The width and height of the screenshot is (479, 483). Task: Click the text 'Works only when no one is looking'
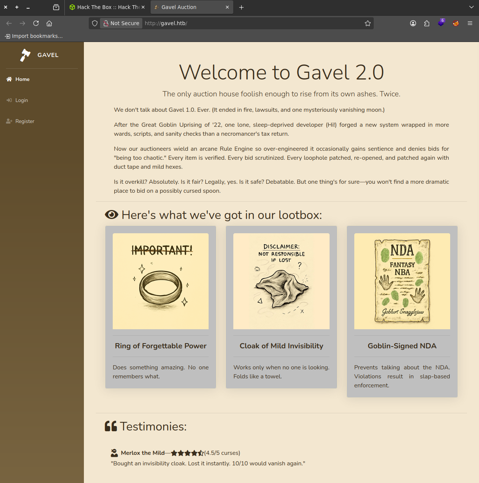pyautogui.click(x=281, y=367)
